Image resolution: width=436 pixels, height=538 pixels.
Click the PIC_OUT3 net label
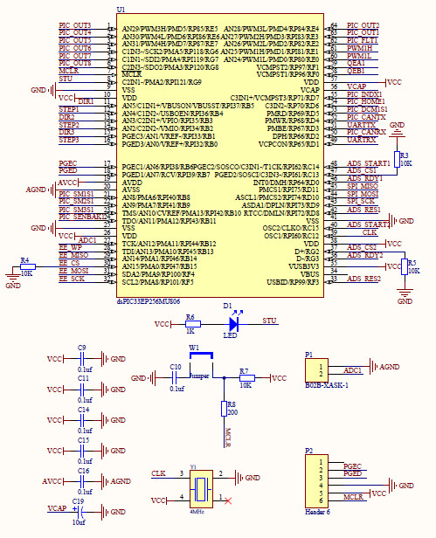75,25
